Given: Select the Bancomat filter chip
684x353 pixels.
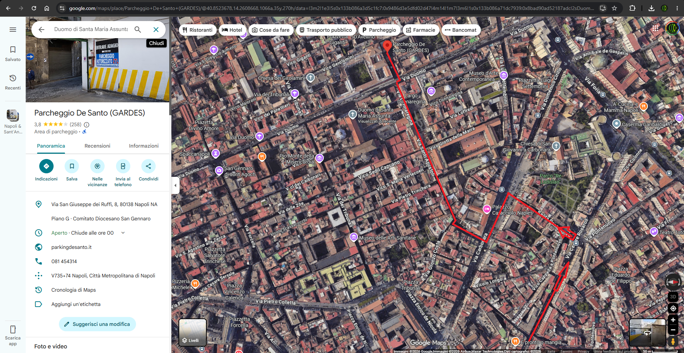Looking at the screenshot, I should (461, 30).
